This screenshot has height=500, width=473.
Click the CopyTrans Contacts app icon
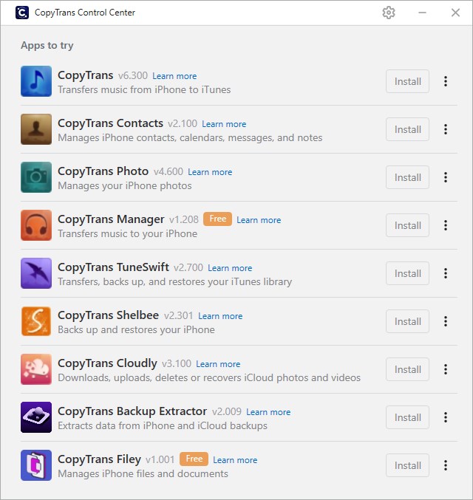pos(36,129)
